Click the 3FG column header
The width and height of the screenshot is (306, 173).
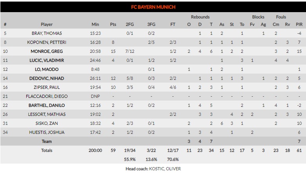pyautogui.click(x=151, y=24)
